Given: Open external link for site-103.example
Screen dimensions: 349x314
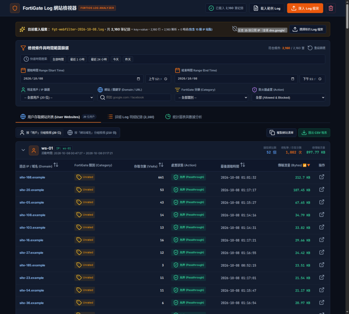Looking at the screenshot, I should (322, 227).
